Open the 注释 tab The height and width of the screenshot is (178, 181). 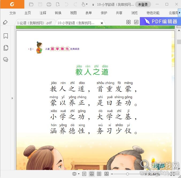click(x=43, y=13)
